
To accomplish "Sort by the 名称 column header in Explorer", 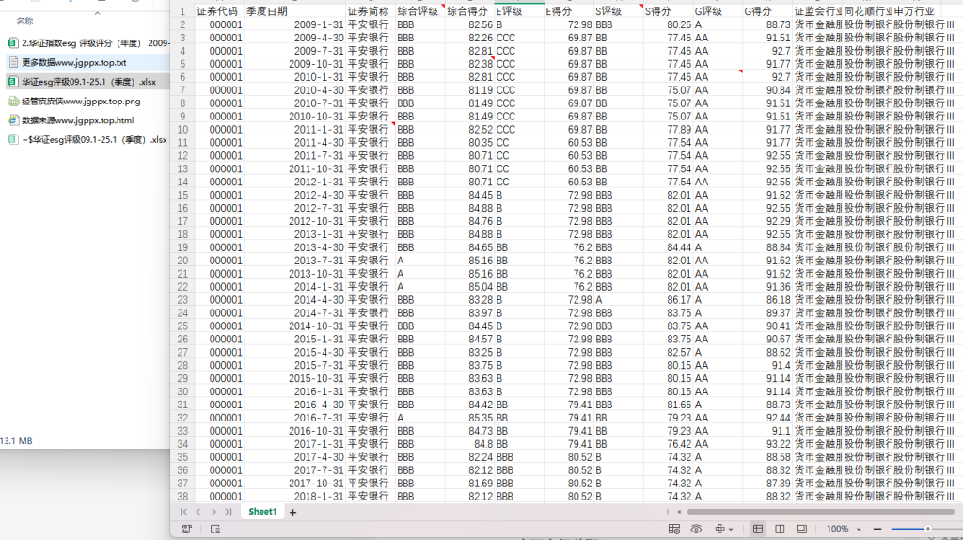I will coord(24,22).
